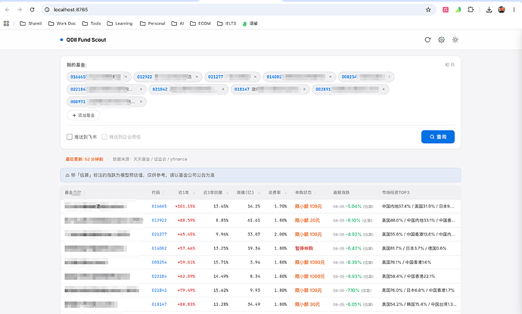Open fund code link 022184 in table
Screen dimensions: 522x314
click(159, 276)
